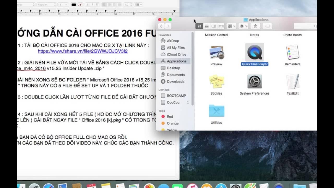Switch Finder to icon view
The image size is (334, 188).
[199, 26]
